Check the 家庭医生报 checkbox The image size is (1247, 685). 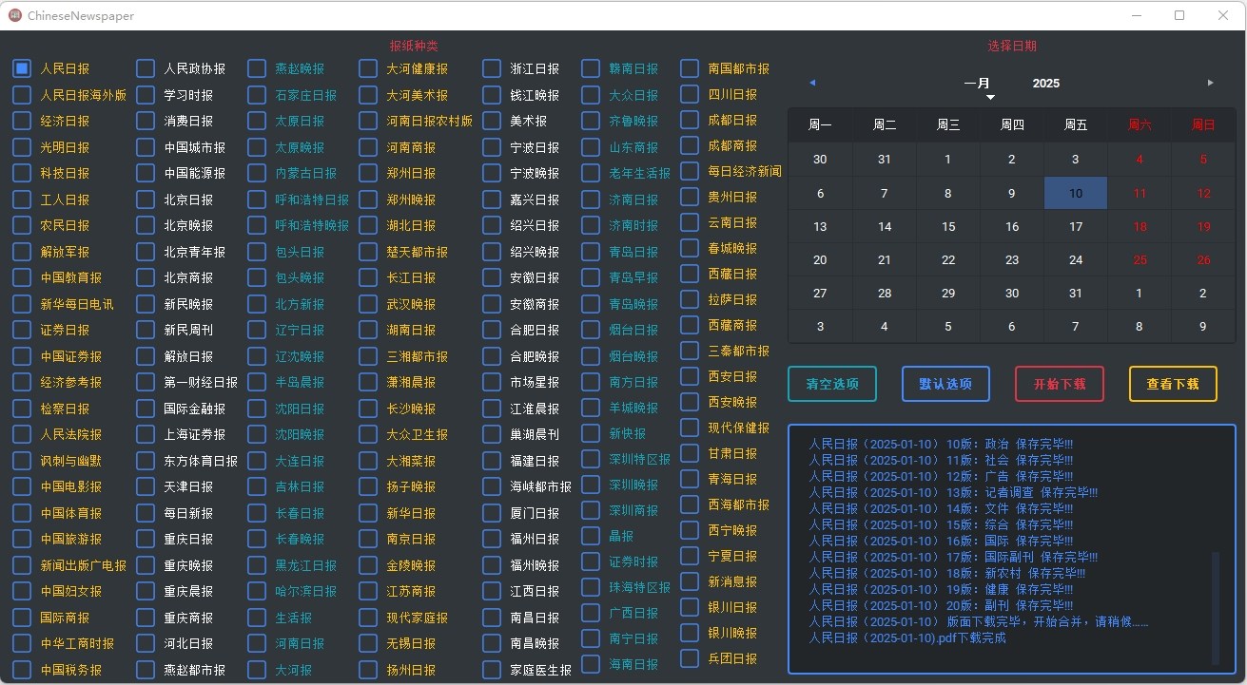[x=492, y=670]
